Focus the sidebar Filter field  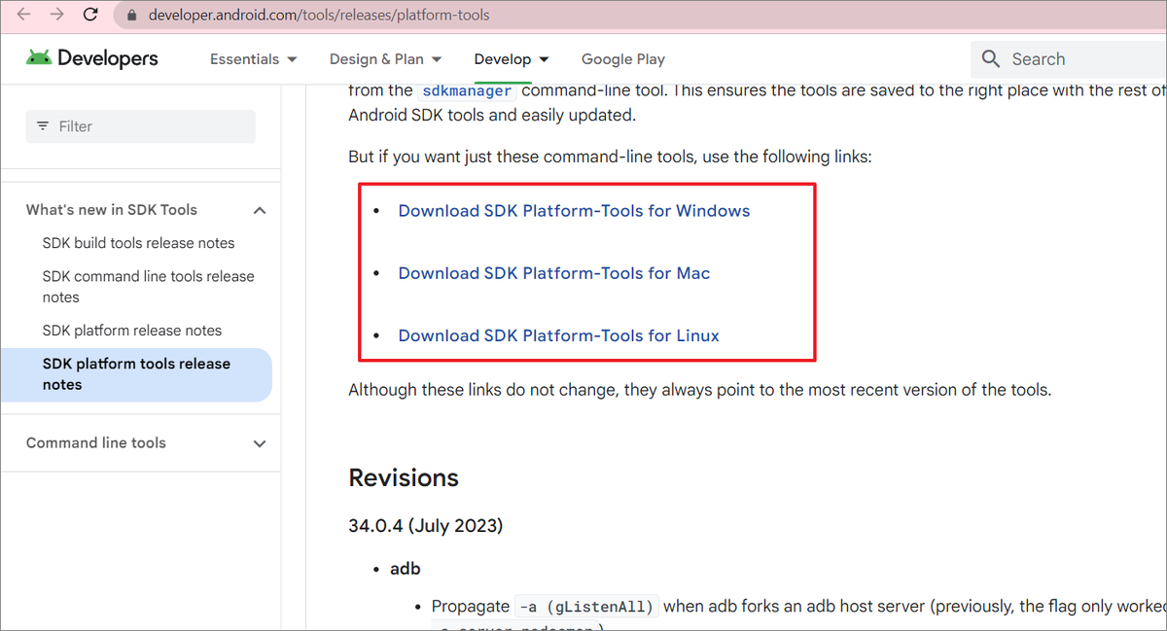point(141,126)
